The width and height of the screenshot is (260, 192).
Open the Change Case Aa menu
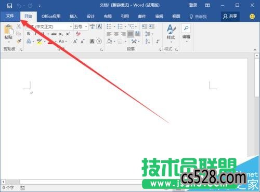click(x=62, y=42)
